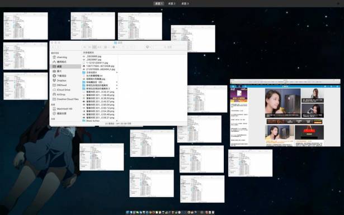Select the _DSC6996.jpg file

(x=93, y=56)
